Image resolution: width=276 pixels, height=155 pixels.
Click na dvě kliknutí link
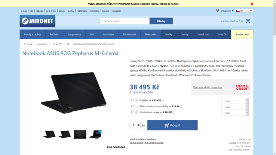point(137,143)
